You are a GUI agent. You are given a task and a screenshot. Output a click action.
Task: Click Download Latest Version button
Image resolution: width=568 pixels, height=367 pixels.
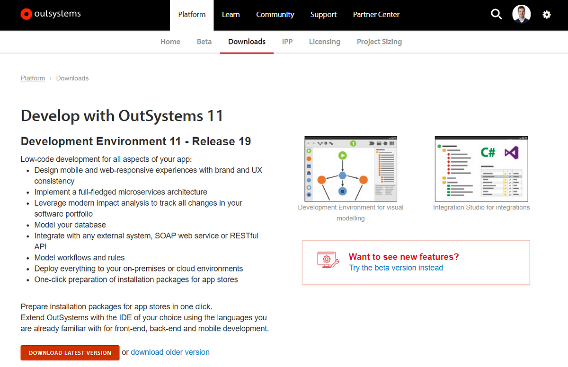click(70, 353)
